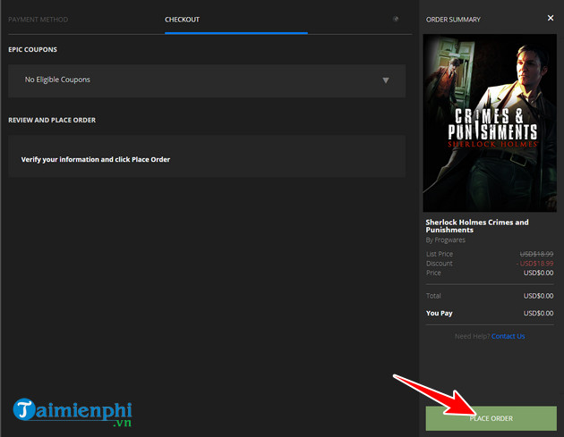Click the small icon beside Checkout tab
The image size is (564, 437).
click(396, 19)
